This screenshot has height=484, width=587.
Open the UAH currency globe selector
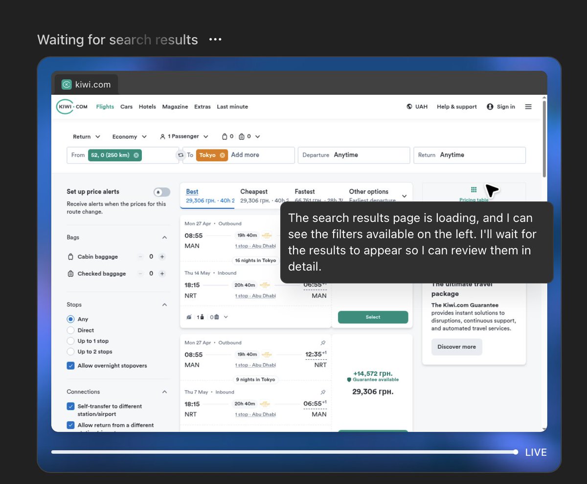point(417,107)
